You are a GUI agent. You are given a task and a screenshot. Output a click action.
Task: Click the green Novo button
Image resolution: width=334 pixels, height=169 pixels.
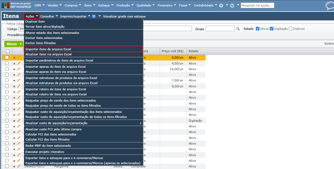point(12,44)
